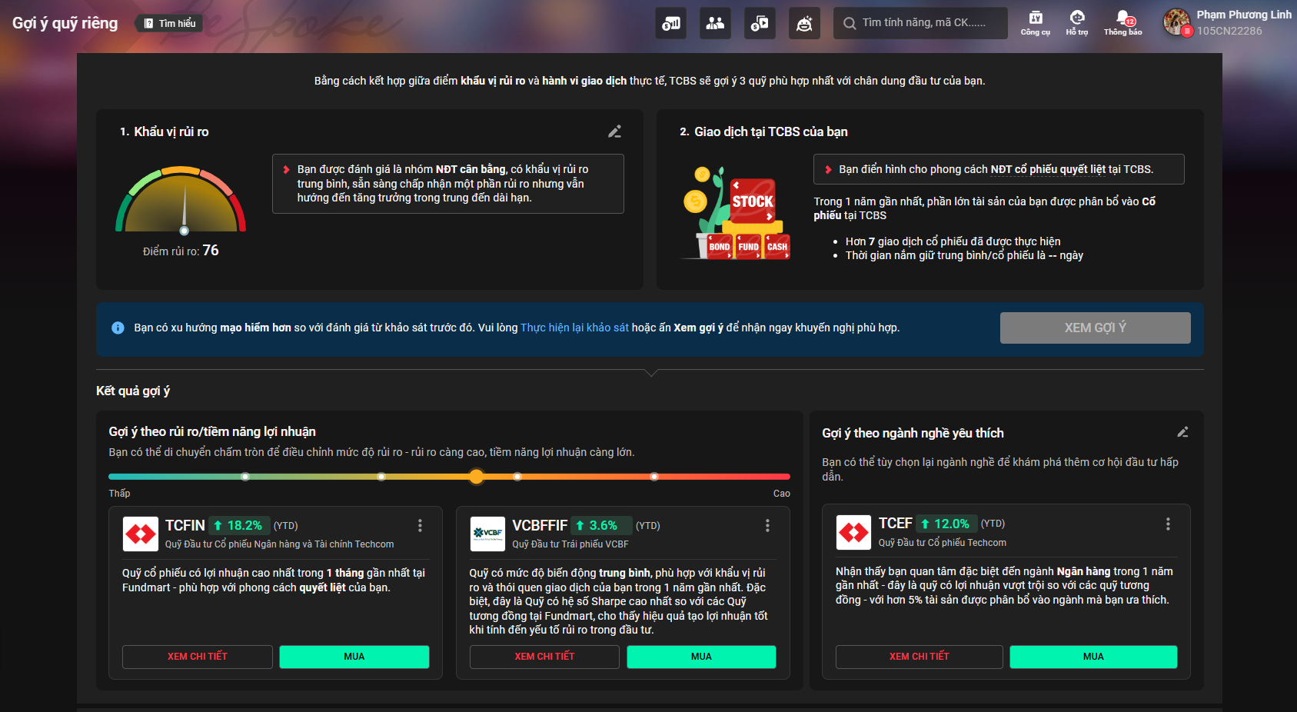Click the STOCK, BOND, FUND, CASH illustration
The width and height of the screenshot is (1297, 712).
[737, 213]
